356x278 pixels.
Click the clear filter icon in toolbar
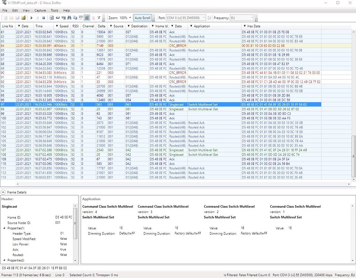93,18
